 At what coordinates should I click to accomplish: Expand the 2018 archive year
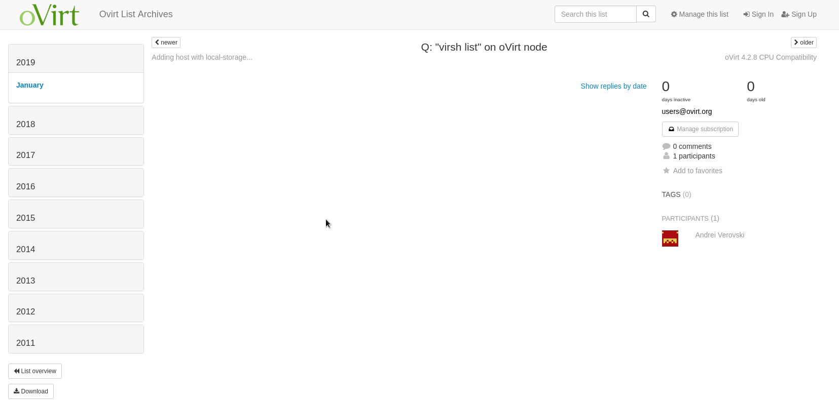coord(26,124)
